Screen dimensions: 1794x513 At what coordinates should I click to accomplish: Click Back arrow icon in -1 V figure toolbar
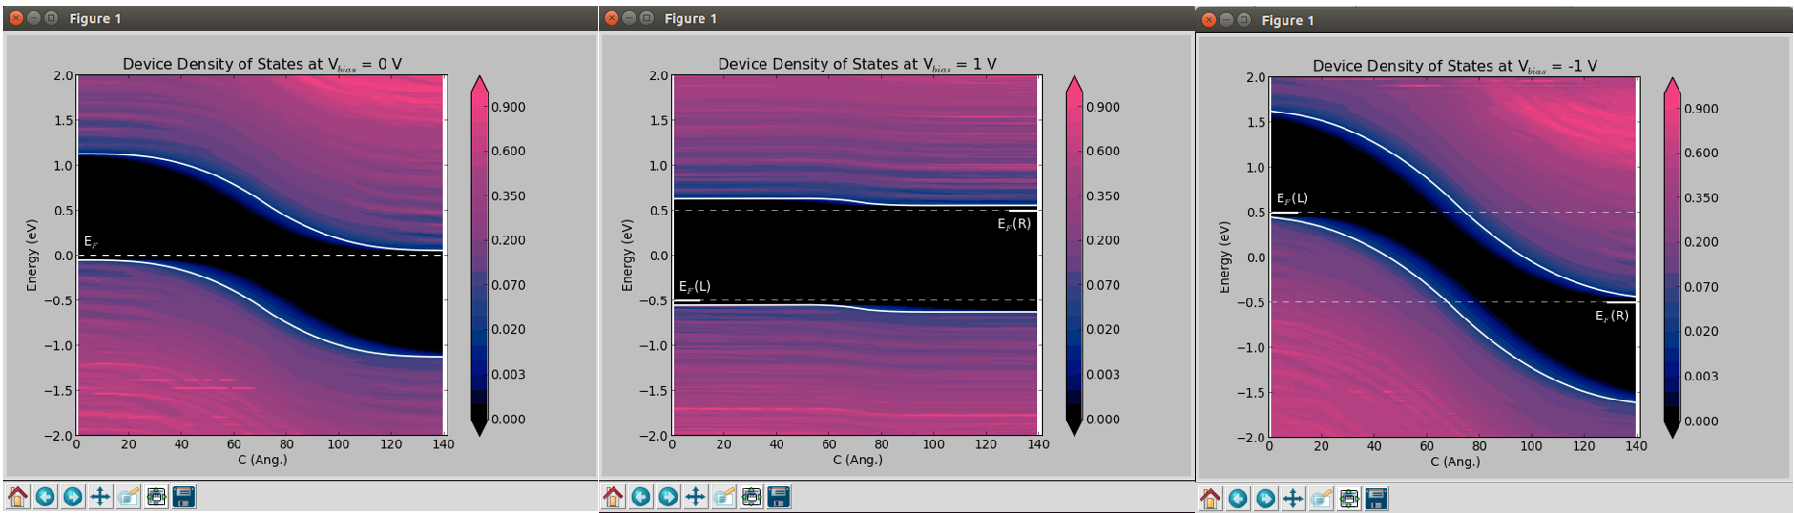[x=1239, y=499]
